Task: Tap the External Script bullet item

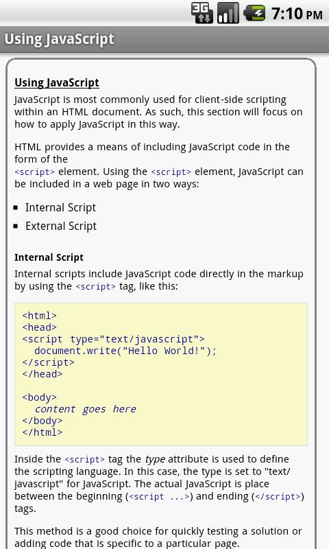Action: (61, 226)
